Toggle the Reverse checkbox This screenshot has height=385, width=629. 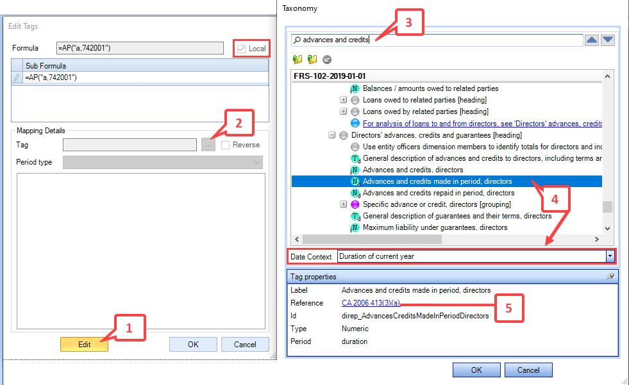point(226,145)
